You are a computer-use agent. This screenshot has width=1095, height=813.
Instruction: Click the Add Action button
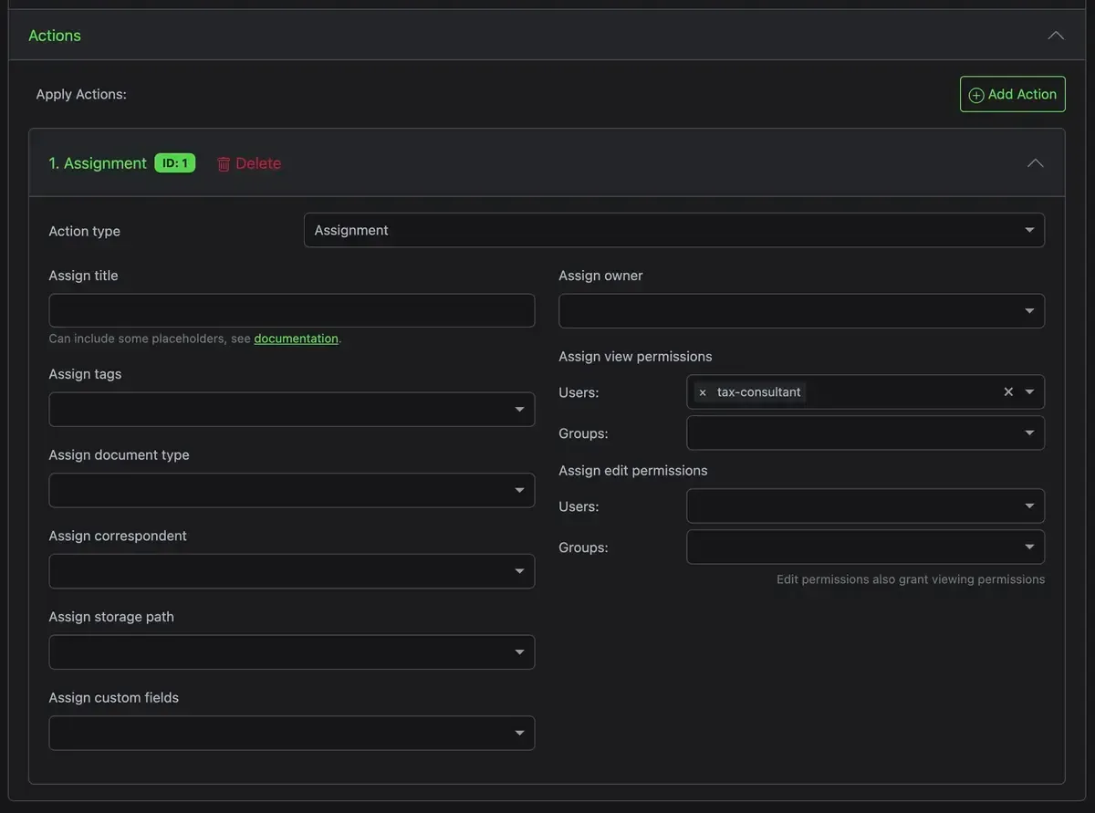[x=1012, y=94]
